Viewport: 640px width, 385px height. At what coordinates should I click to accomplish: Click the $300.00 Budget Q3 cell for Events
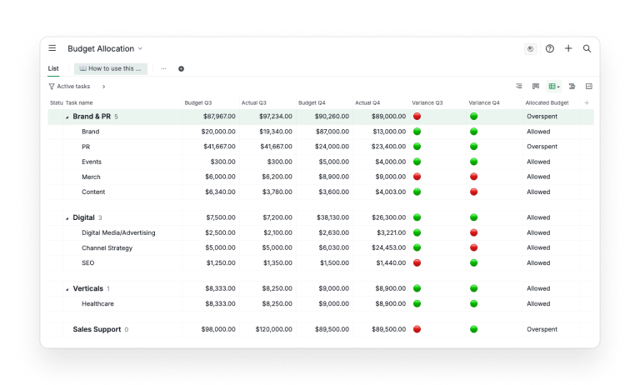[222, 162]
